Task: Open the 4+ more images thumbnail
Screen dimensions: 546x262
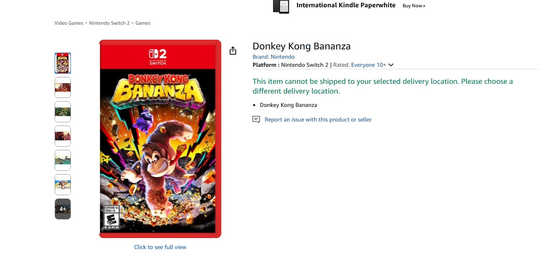Action: pyautogui.click(x=63, y=209)
